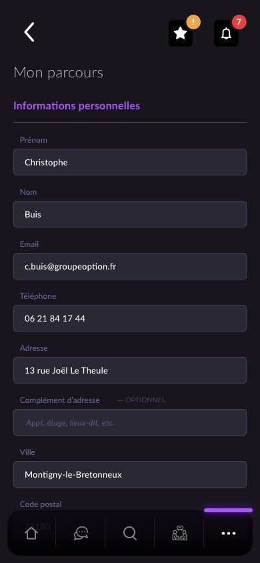
Task: Edit the Adresse field 13 rue Joël Le Theule
Action: (x=130, y=370)
